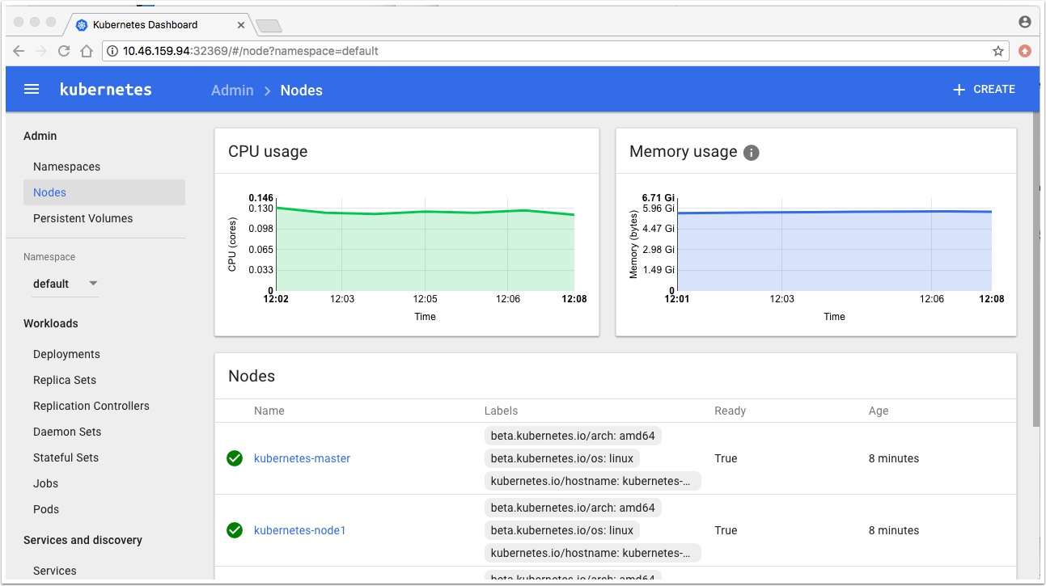Click the green ready checkmark for kubernetes-master

[x=235, y=458]
